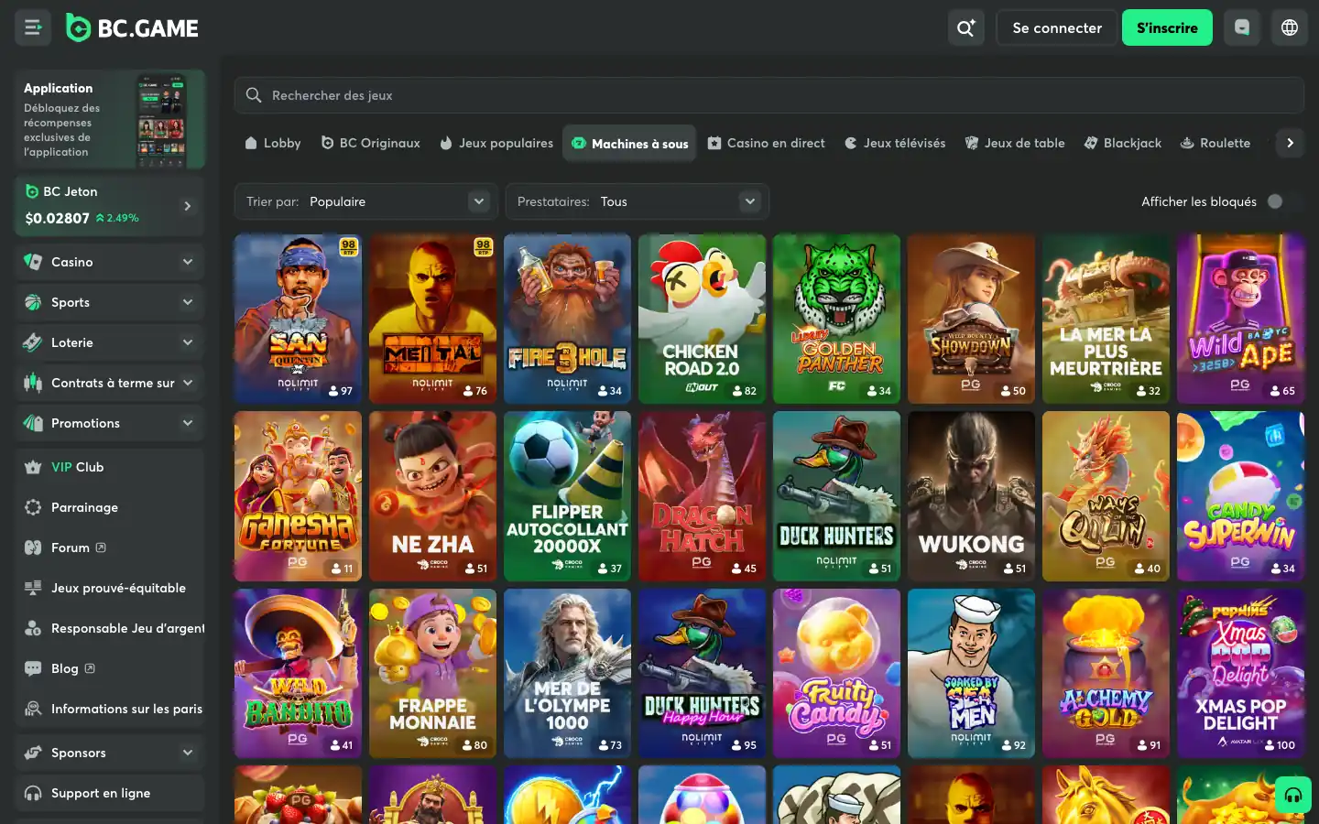This screenshot has height=824, width=1319.
Task: Select the Roulette tab
Action: click(1215, 143)
